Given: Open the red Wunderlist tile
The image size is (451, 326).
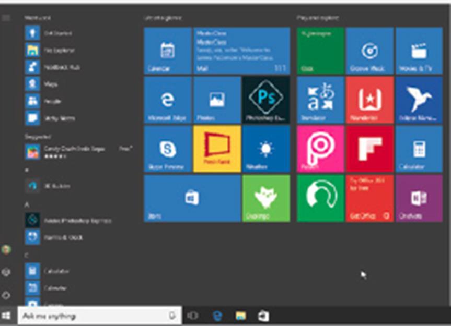Looking at the screenshot, I should click(x=370, y=100).
